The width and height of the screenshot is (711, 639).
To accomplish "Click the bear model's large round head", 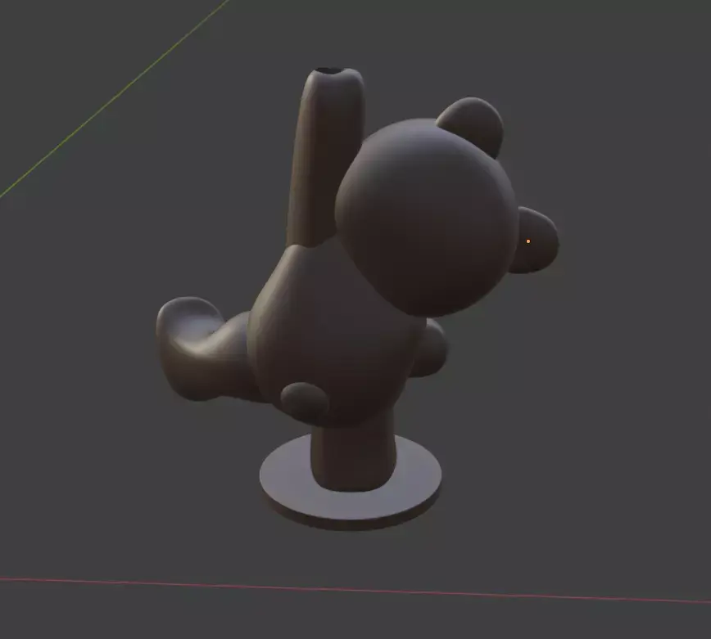I will tap(426, 218).
